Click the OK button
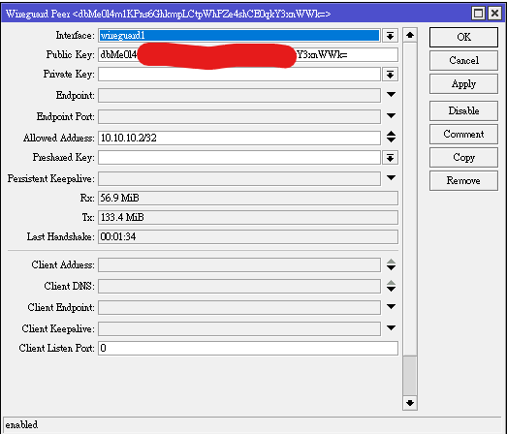Viewport: 507px width, 434px height. tap(463, 37)
